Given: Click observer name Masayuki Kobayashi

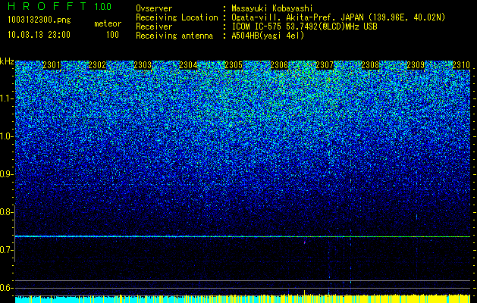Looking at the screenshot, I should (272, 8).
